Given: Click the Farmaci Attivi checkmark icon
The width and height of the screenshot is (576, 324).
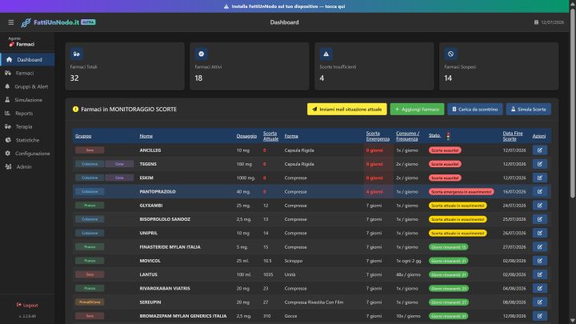Looking at the screenshot, I should click(201, 54).
